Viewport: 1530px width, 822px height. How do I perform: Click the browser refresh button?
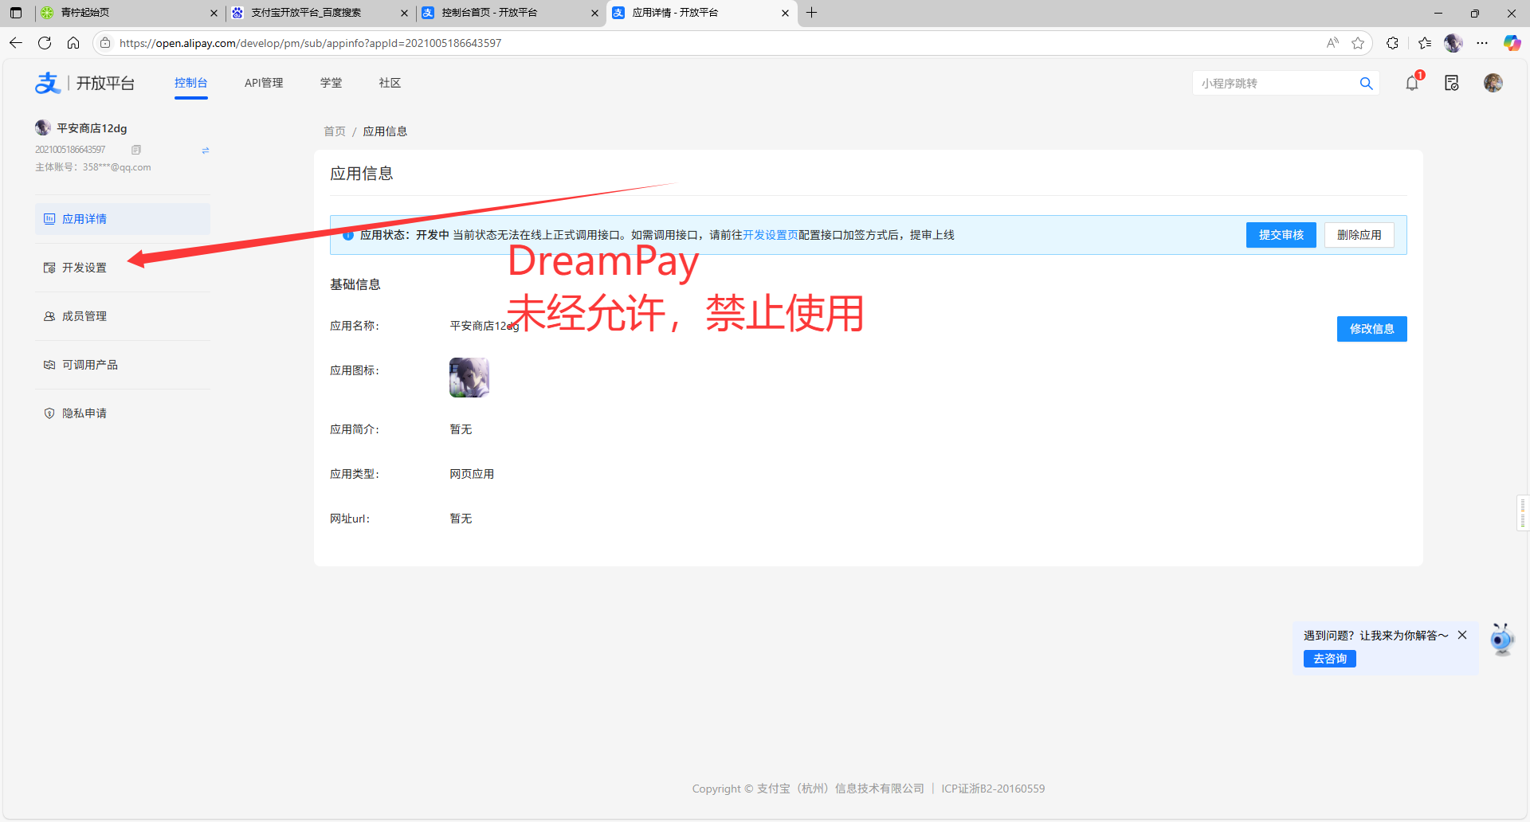click(45, 43)
